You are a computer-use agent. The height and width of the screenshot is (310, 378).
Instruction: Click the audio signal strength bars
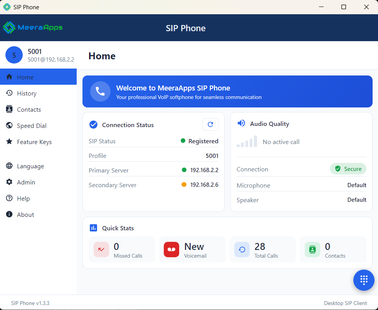(247, 142)
